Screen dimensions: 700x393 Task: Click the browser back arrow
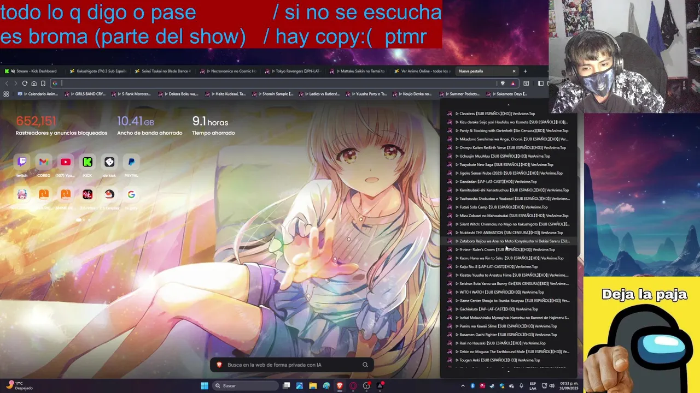[x=7, y=84]
